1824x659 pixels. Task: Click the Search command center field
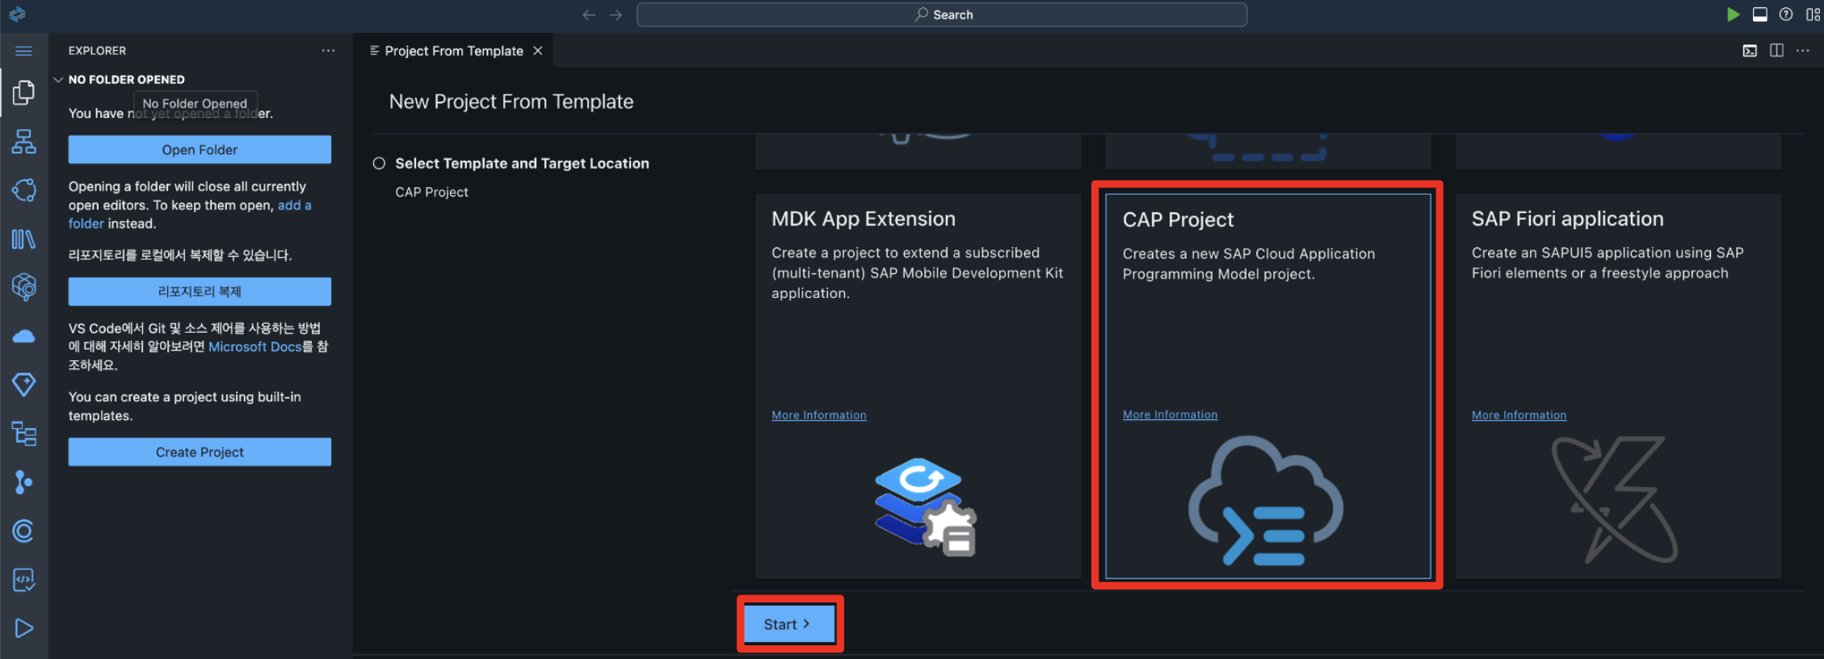942,15
